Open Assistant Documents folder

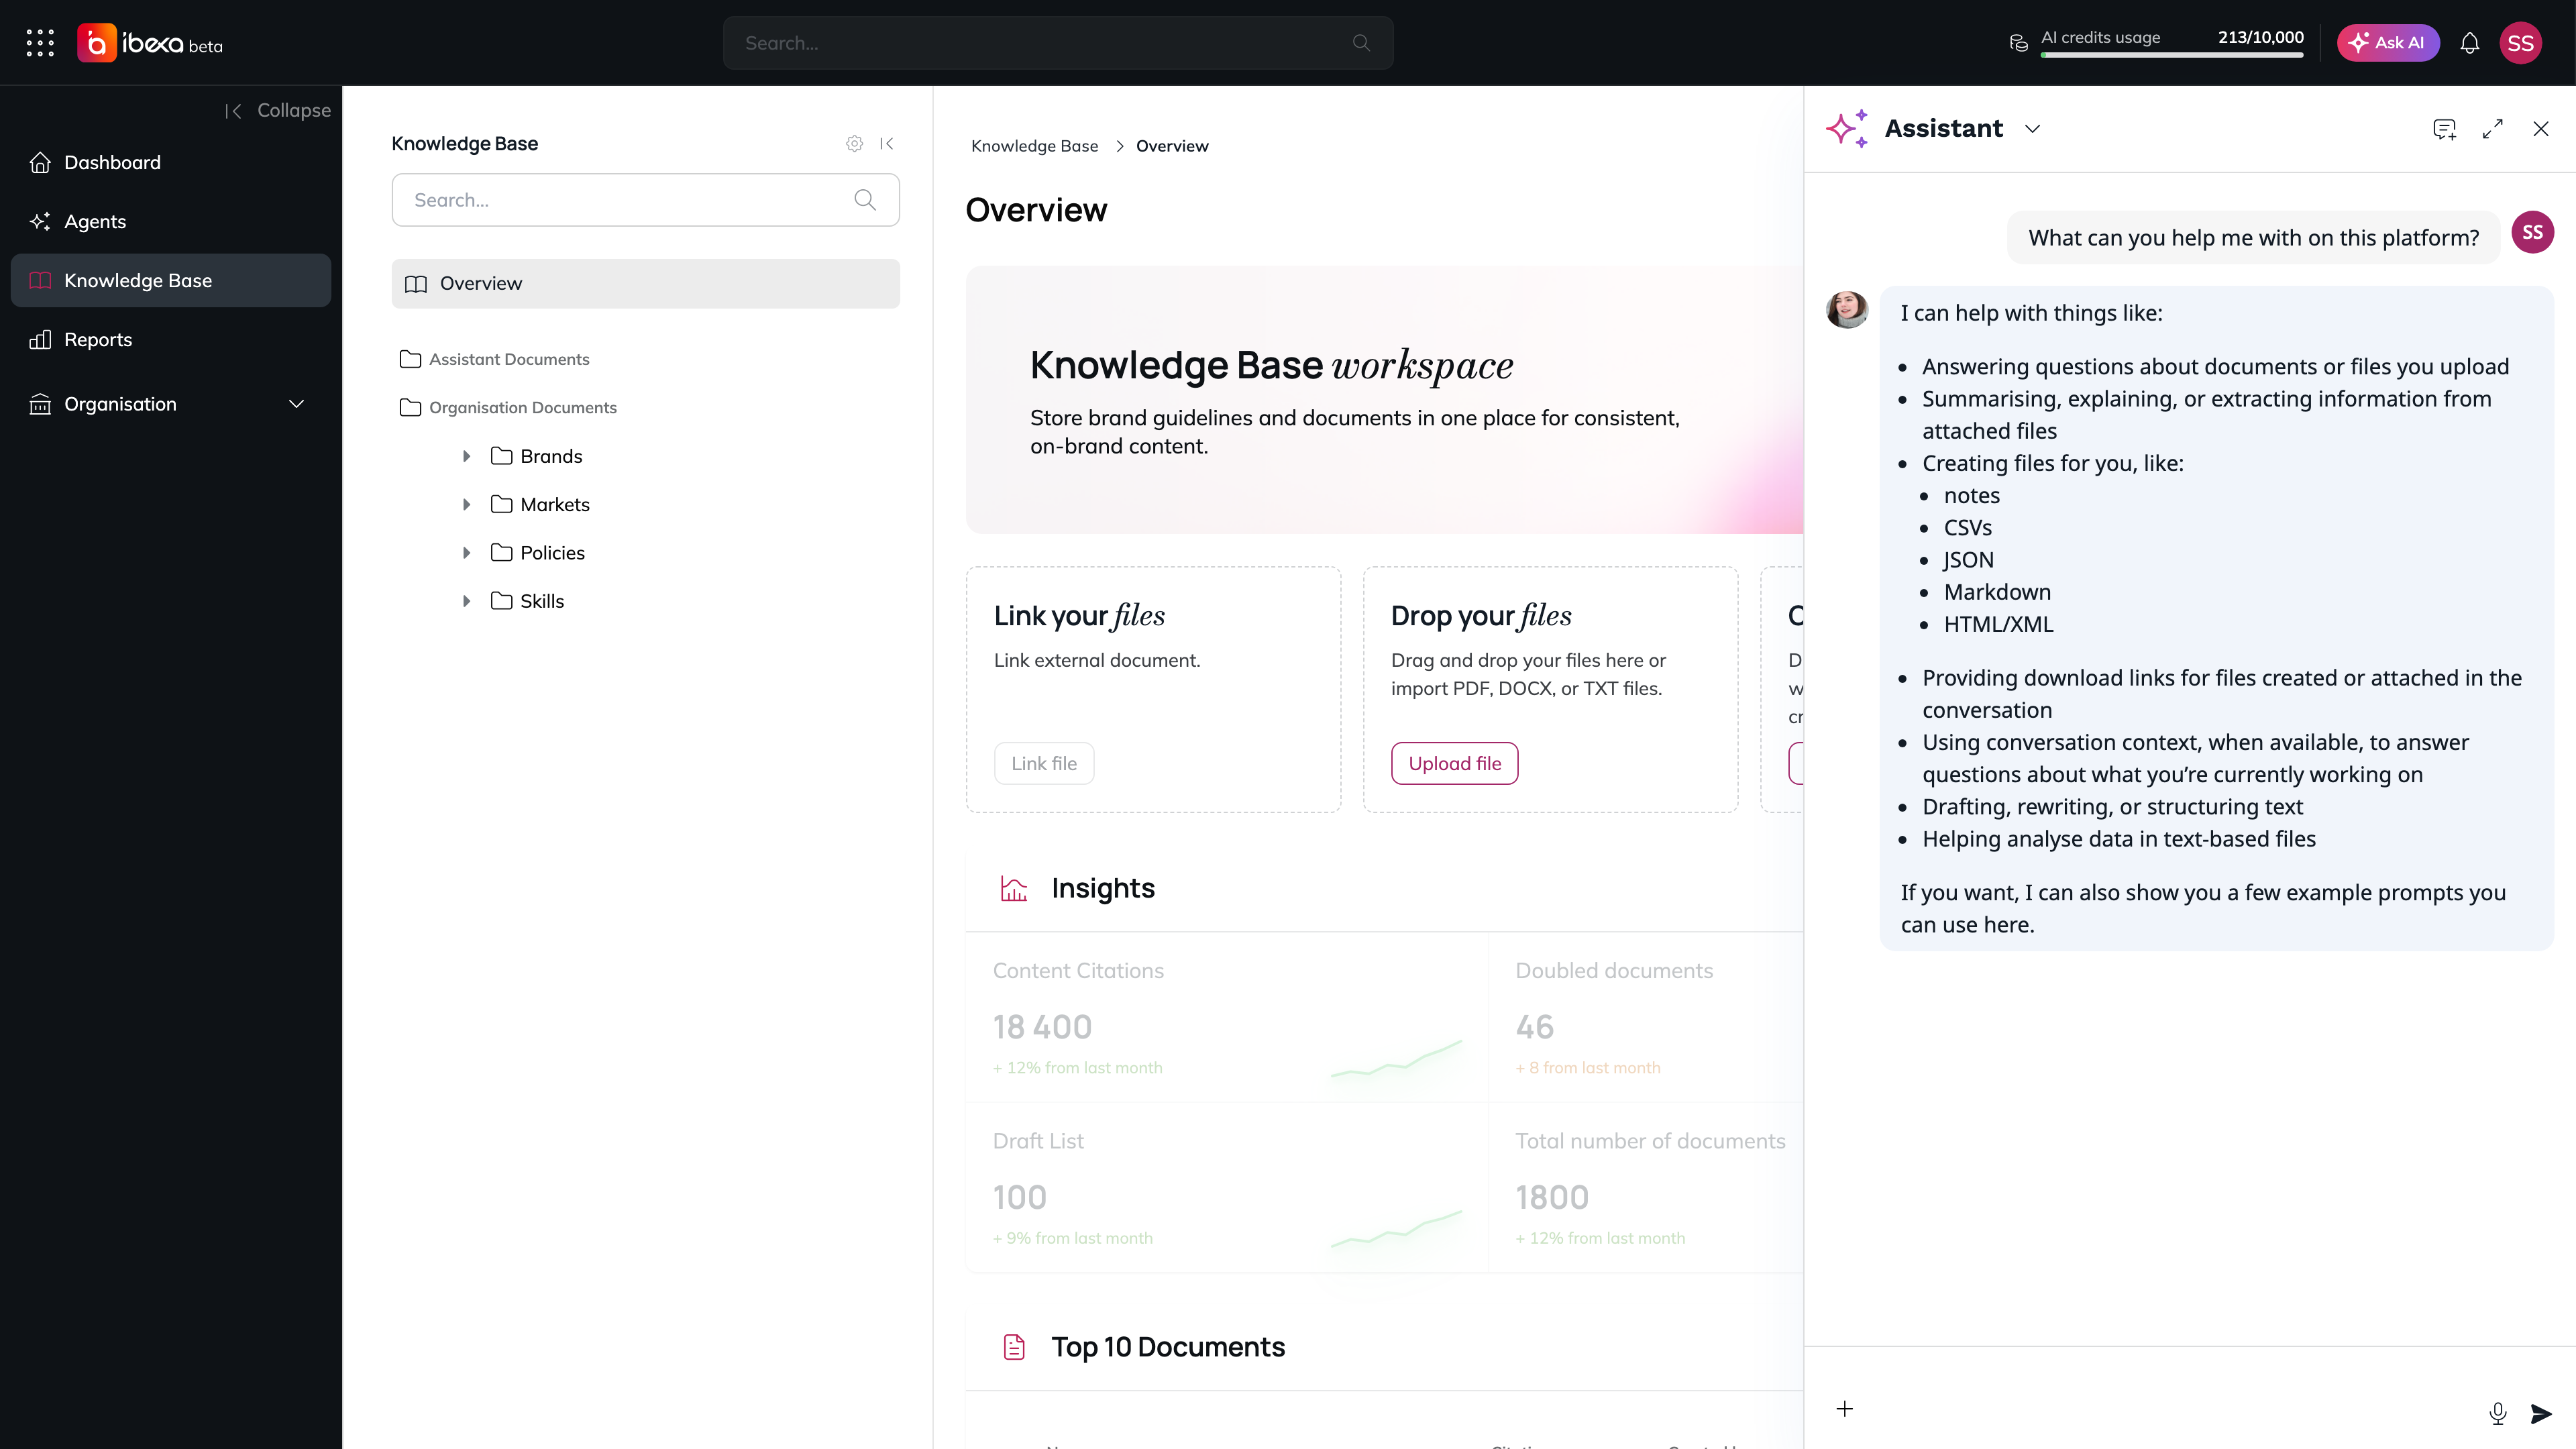pyautogui.click(x=495, y=359)
